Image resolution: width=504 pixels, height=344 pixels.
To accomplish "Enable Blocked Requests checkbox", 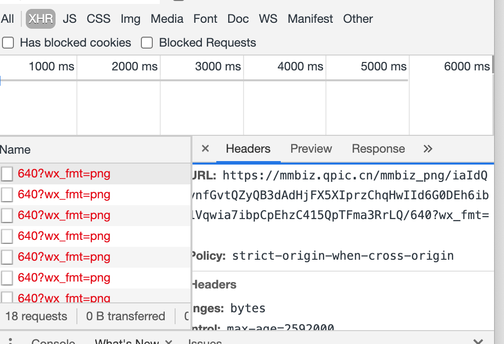I will (x=146, y=43).
